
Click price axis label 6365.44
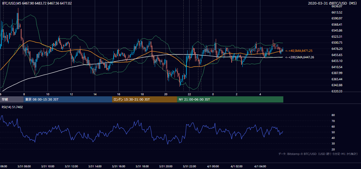(337, 79)
